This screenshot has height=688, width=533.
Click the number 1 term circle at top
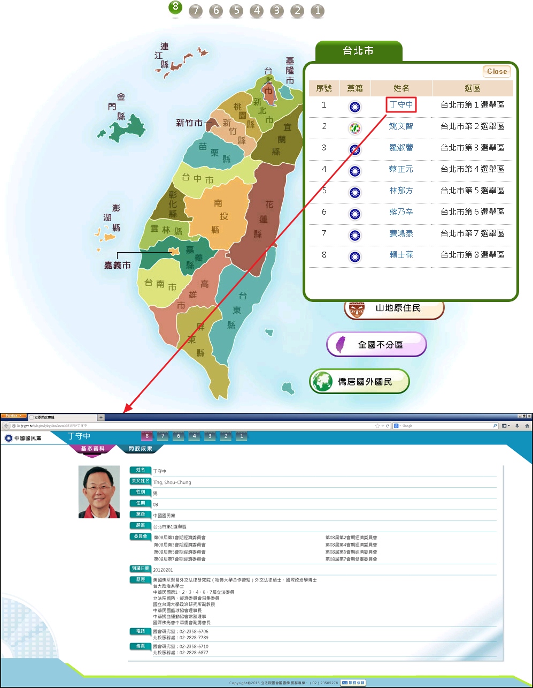(x=317, y=11)
